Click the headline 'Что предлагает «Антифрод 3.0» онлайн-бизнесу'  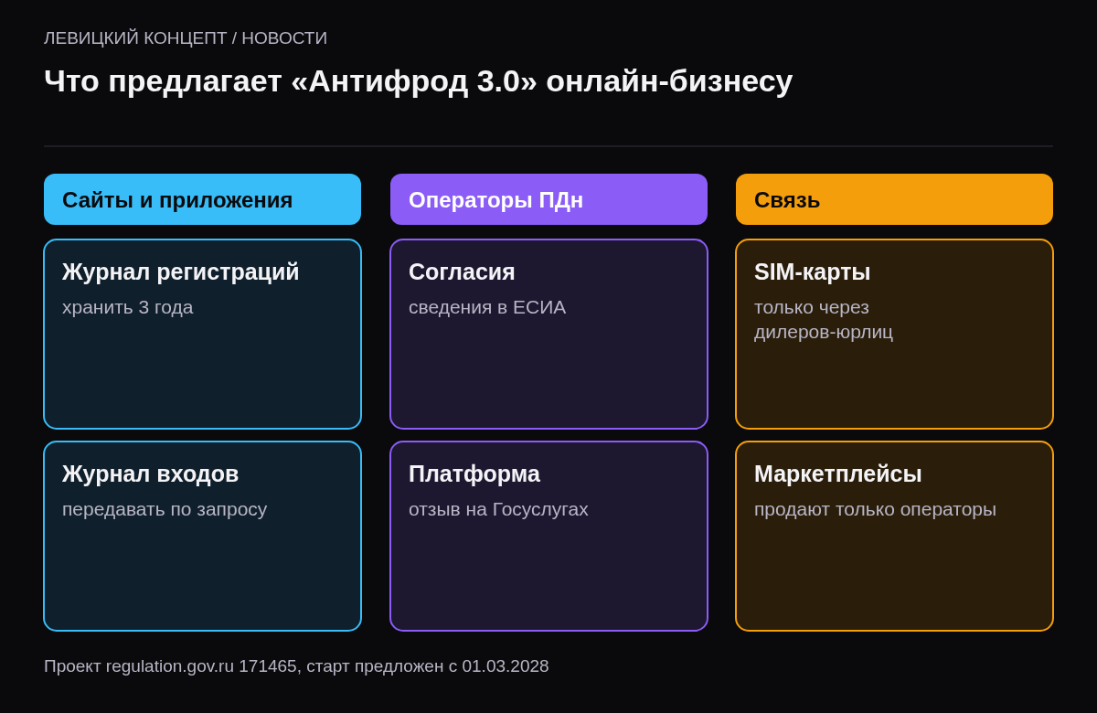(x=419, y=81)
